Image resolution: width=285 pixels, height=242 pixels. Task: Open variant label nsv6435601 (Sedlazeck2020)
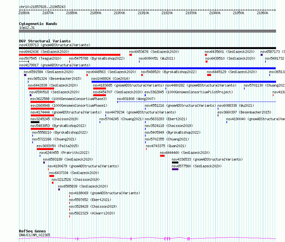[x=230, y=52]
